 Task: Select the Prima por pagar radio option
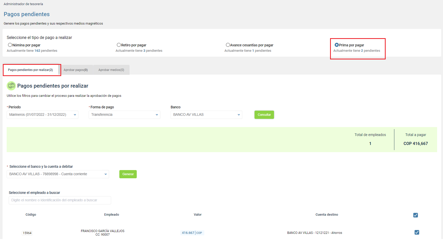(x=337, y=45)
